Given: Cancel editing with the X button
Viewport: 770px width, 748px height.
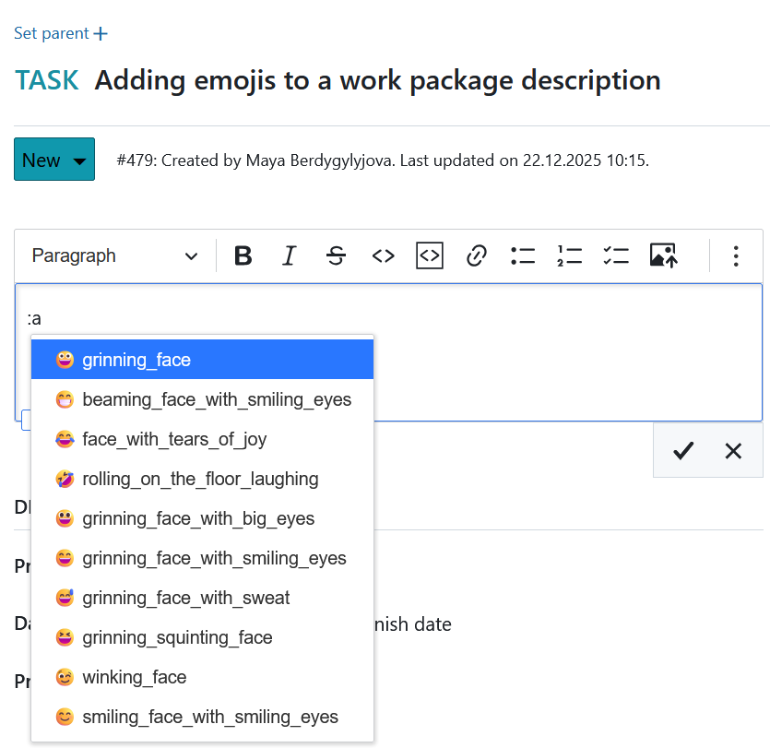Looking at the screenshot, I should (733, 451).
